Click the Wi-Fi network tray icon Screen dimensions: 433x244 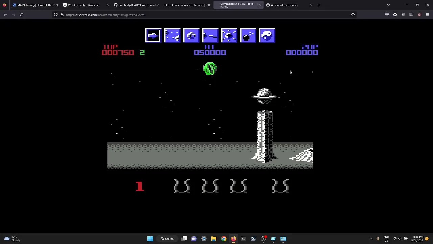pyautogui.click(x=394, y=239)
